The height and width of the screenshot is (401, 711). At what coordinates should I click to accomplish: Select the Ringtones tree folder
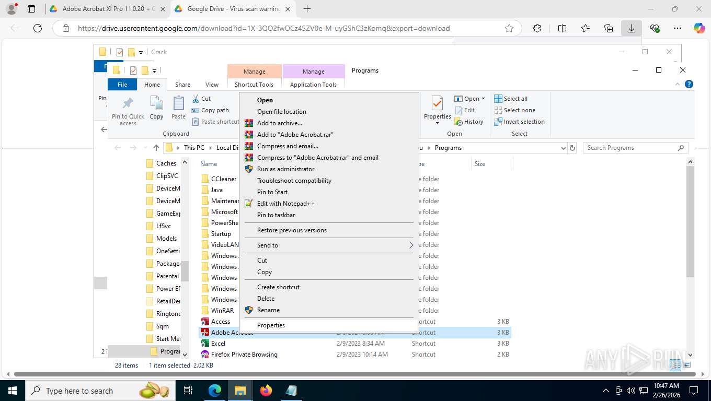click(164, 314)
